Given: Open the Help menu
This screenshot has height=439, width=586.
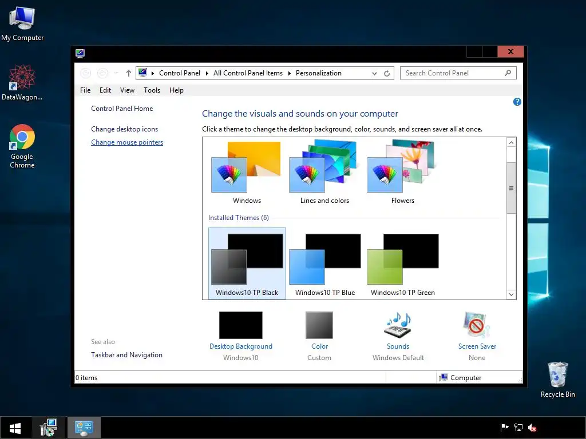Looking at the screenshot, I should 176,90.
